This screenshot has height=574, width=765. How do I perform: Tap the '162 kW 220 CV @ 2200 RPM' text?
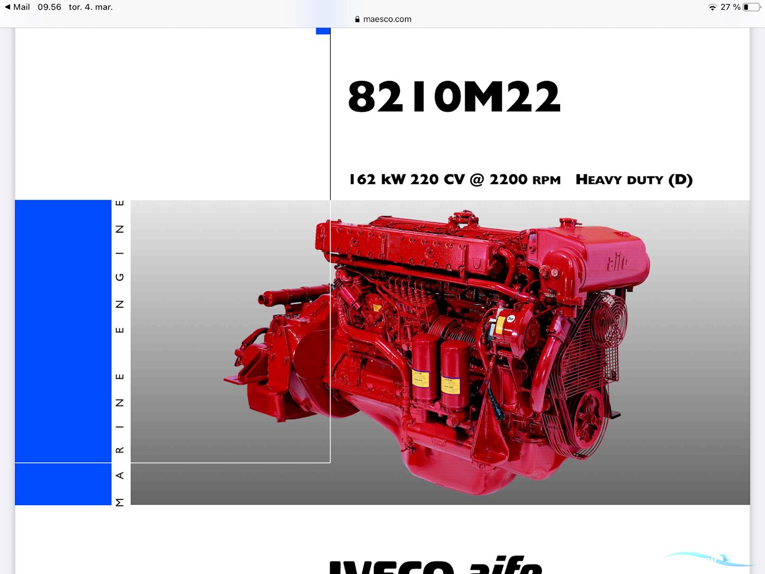(455, 180)
